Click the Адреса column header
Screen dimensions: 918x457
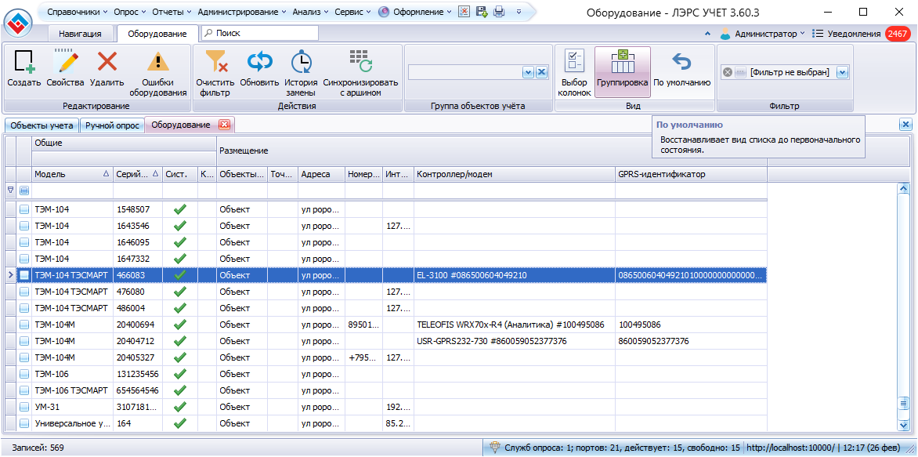pyautogui.click(x=321, y=174)
